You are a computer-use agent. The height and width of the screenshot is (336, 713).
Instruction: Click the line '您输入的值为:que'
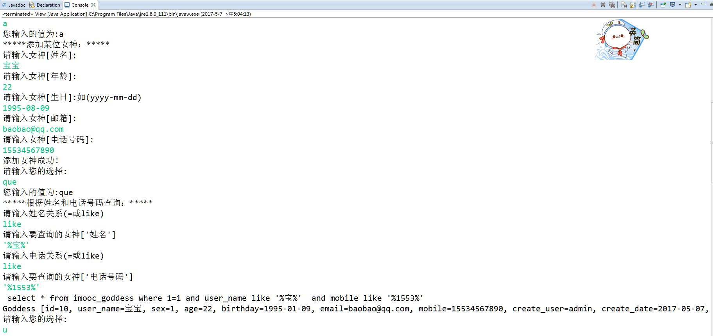38,192
